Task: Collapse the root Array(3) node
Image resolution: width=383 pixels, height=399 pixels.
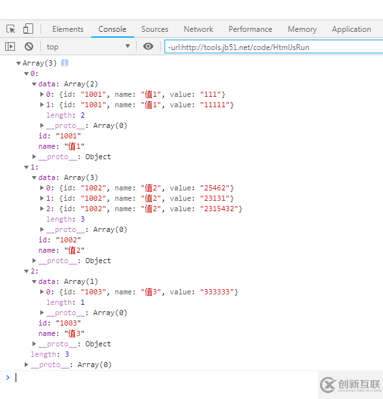Action: tap(18, 63)
